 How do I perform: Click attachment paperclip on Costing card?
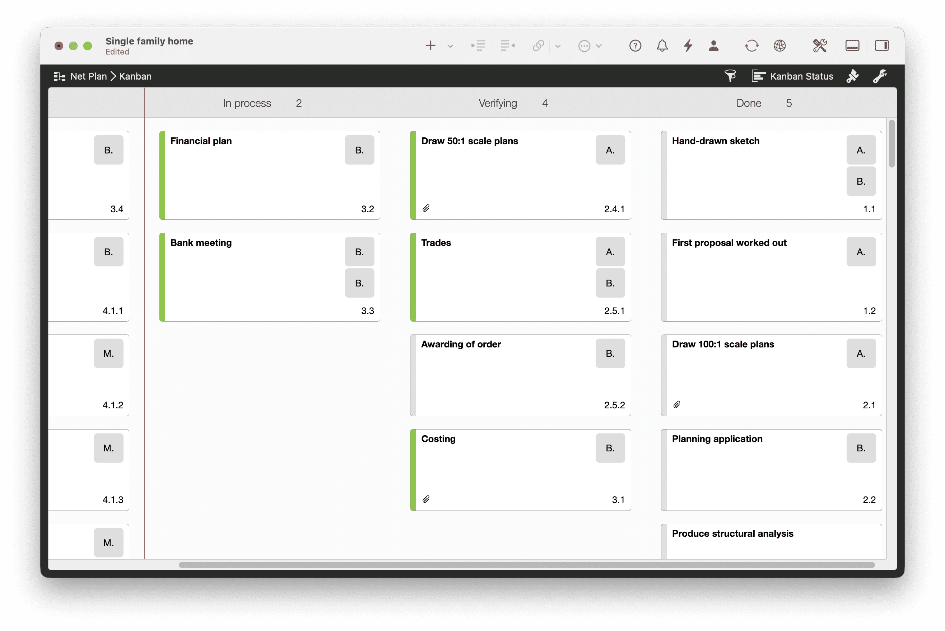426,499
